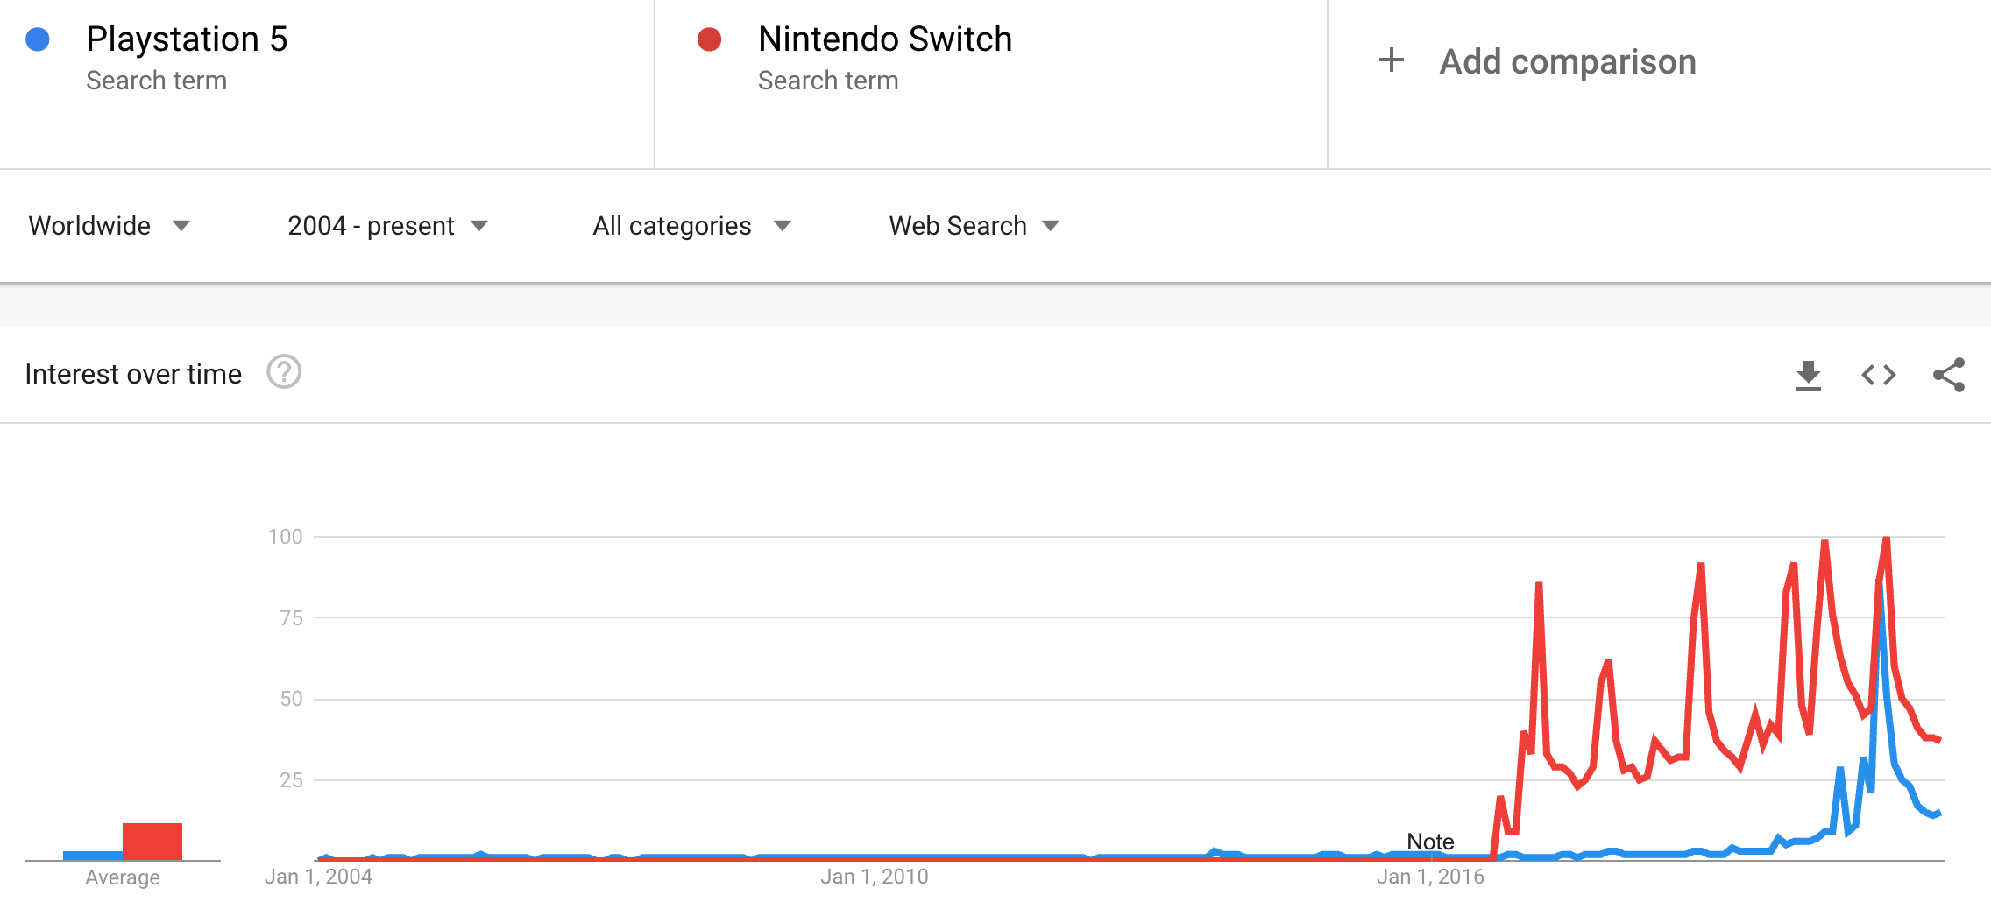This screenshot has height=902, width=1991.
Task: Open the Worldwide region dropdown
Action: click(x=109, y=226)
